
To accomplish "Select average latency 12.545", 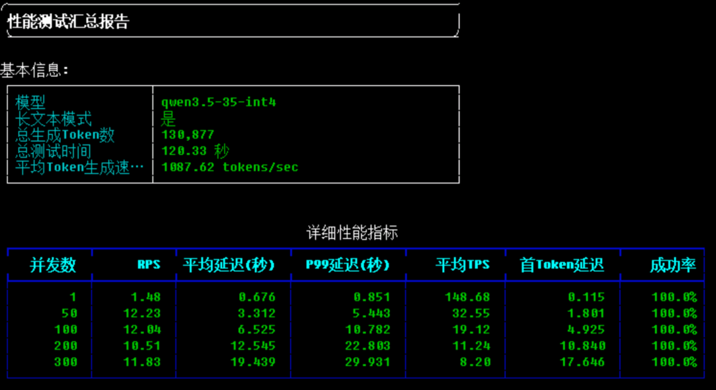I will click(253, 346).
